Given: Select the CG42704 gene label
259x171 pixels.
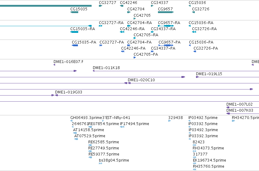Looking at the screenshot, I should 136,9.
